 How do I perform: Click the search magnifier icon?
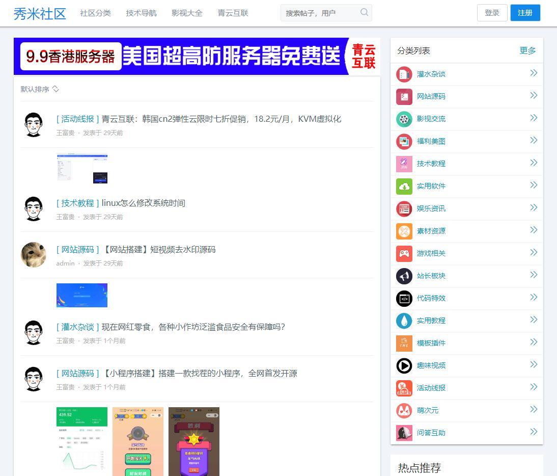coord(364,13)
